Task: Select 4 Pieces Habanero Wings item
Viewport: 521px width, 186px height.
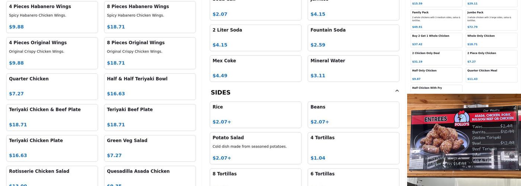Action: coord(52,17)
